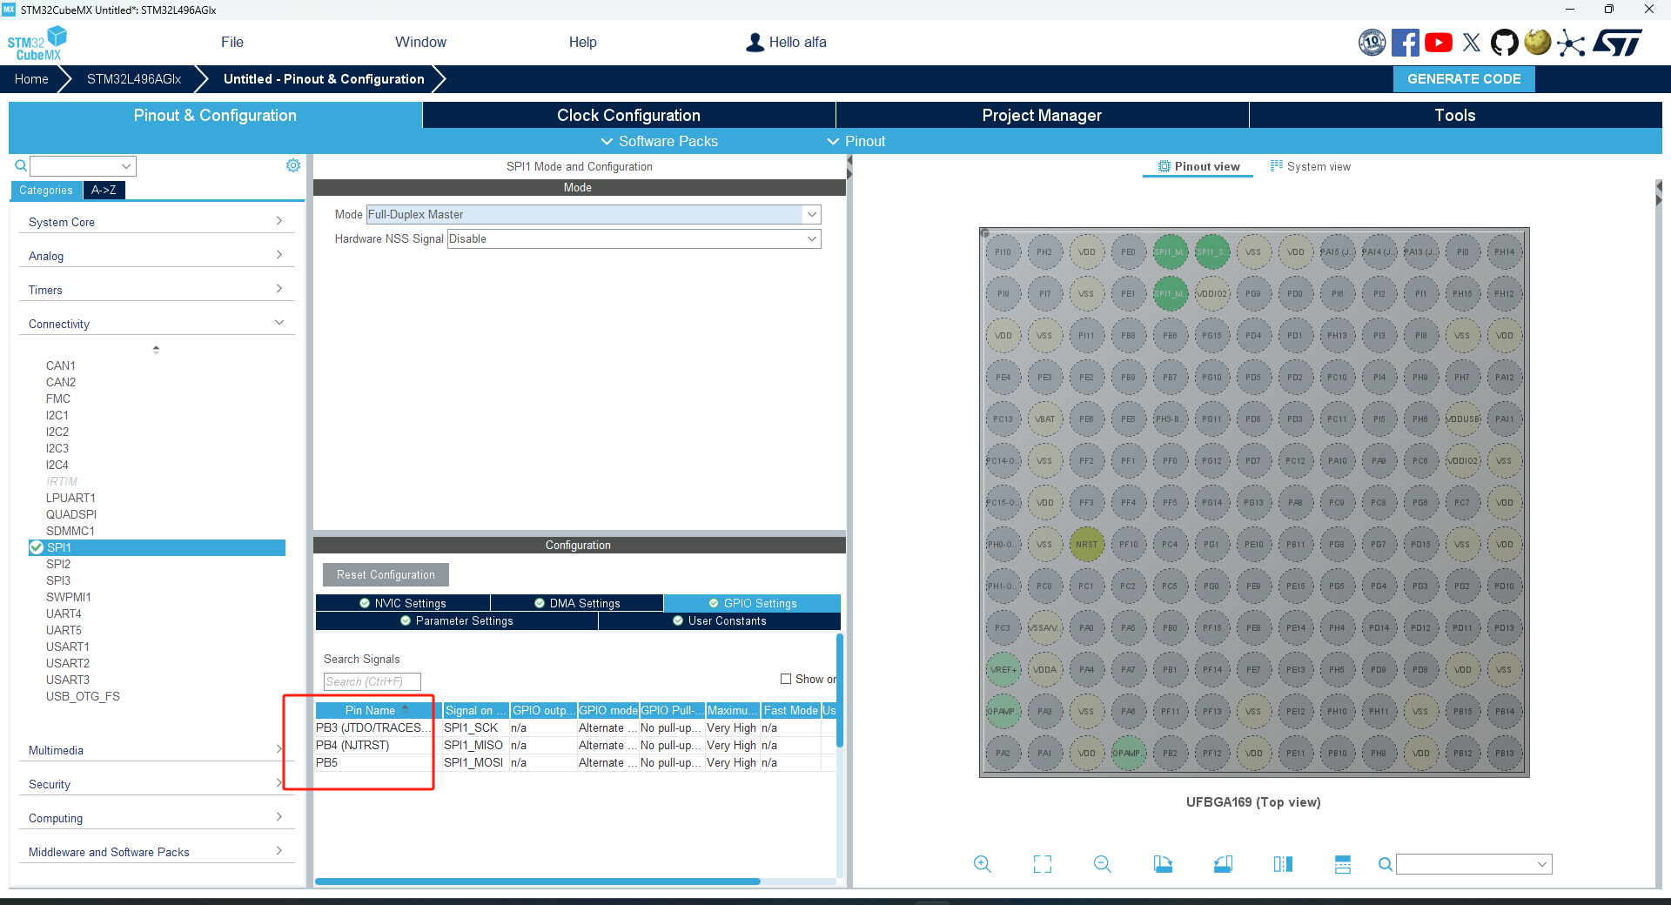This screenshot has width=1671, height=905.
Task: Click the VREF+ pin on the chip
Action: 1003,670
